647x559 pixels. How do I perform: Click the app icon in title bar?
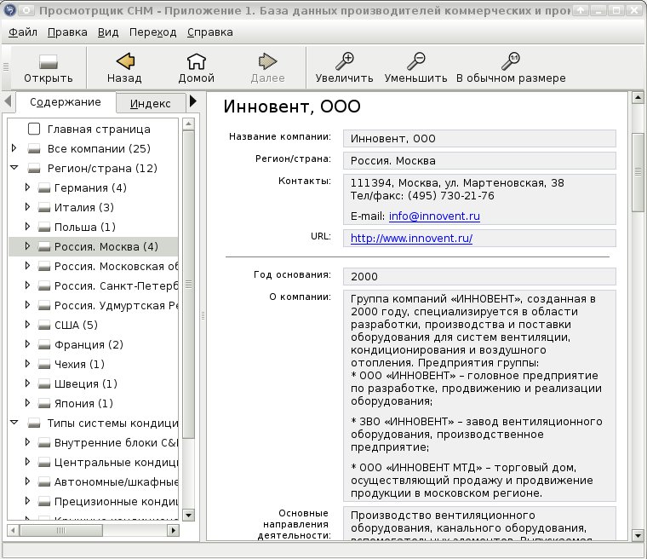pyautogui.click(x=9, y=10)
